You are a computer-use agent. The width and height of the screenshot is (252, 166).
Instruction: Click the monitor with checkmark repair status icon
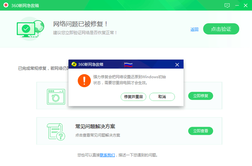pos(30,29)
